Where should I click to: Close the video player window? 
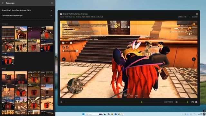[x=197, y=14]
